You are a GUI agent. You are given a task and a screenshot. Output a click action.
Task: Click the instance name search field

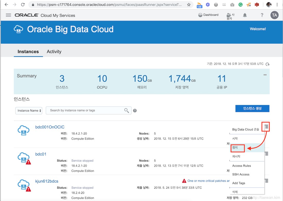pyautogui.click(x=85, y=110)
